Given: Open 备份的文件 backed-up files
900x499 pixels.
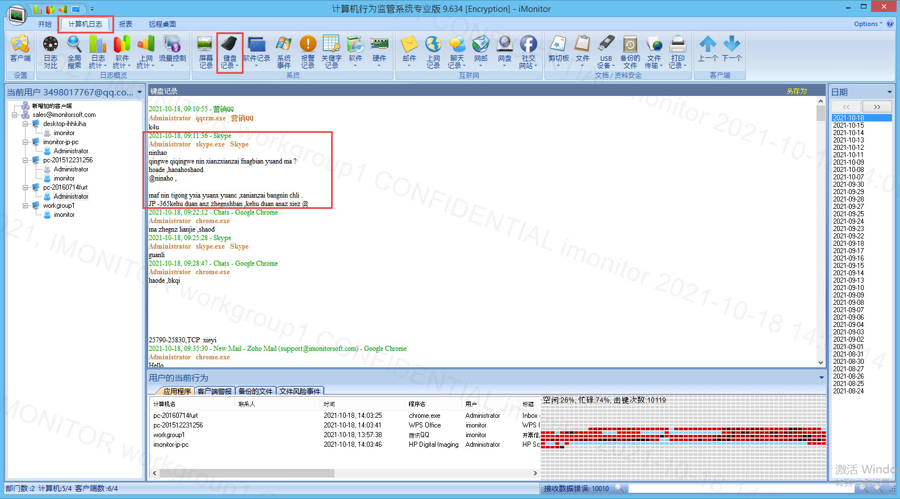Looking at the screenshot, I should (630, 52).
